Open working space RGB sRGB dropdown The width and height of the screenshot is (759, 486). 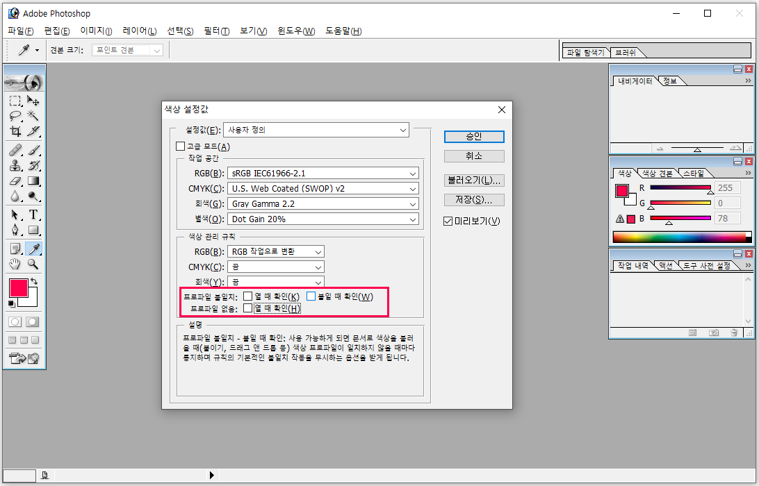pyautogui.click(x=323, y=173)
